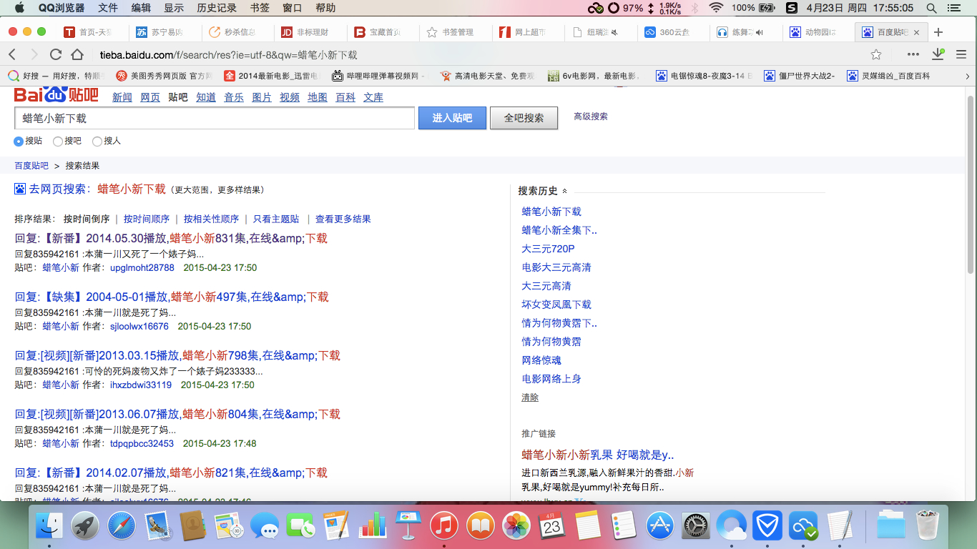Mute the 练舞 tab sound icon
This screenshot has height=549, width=977.
759,32
